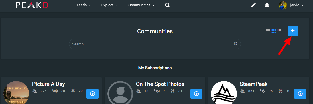Click into the Communities search field

coord(155,44)
